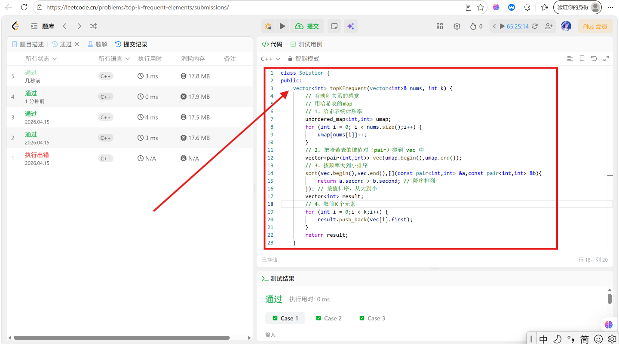This screenshot has width=619, height=344.
Task: Open the 题库 problem list
Action: pos(43,26)
